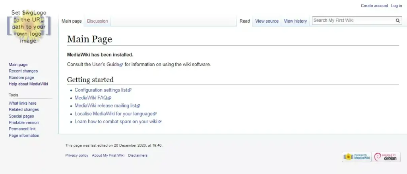
Task: Open the MediaWiki FAQ link
Action: click(91, 98)
